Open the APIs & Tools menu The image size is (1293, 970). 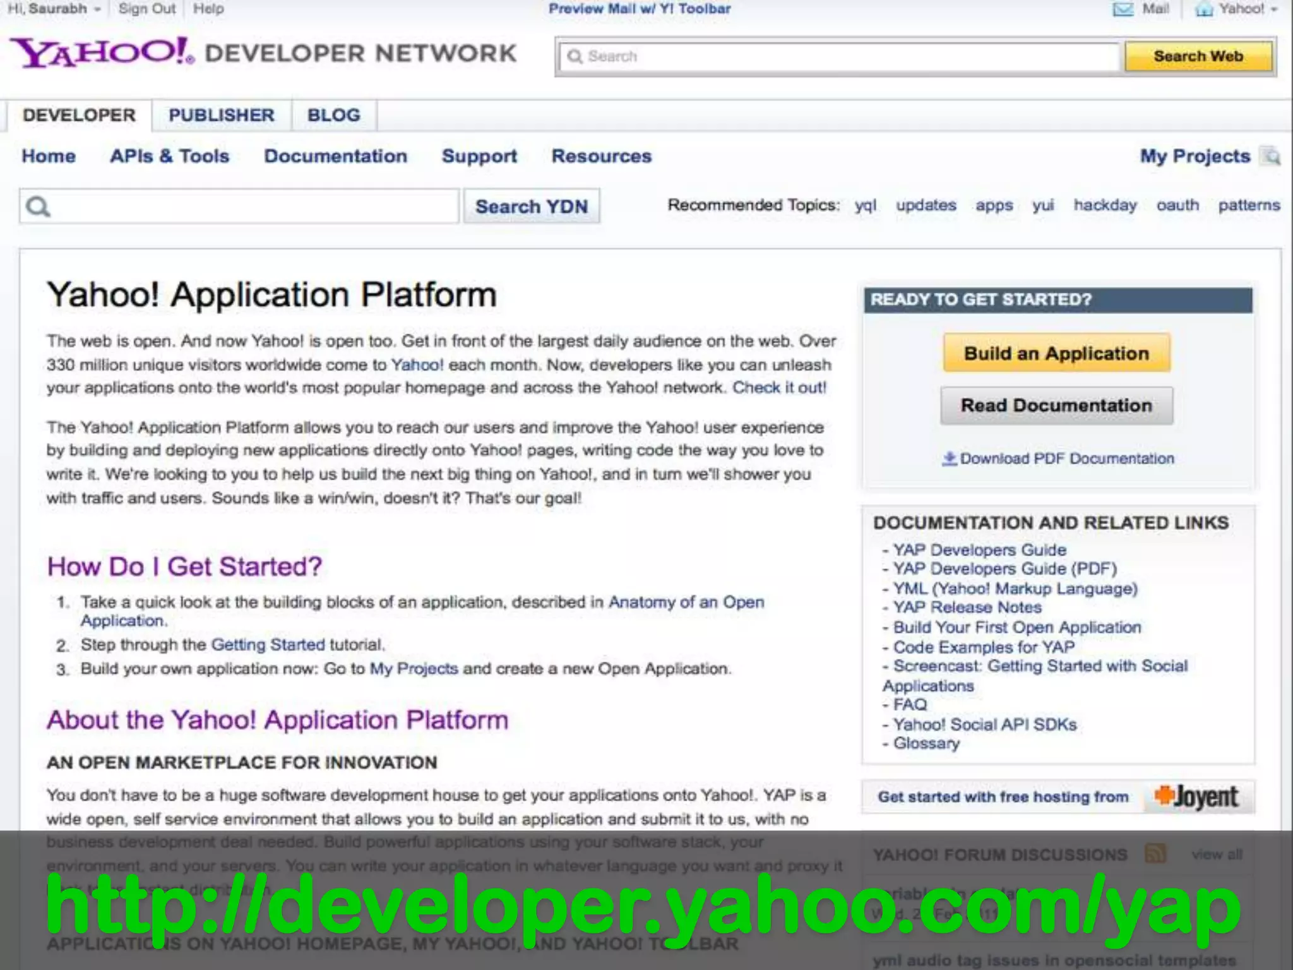coord(170,156)
